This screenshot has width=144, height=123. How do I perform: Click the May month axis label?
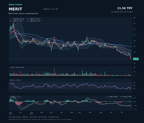72,112
